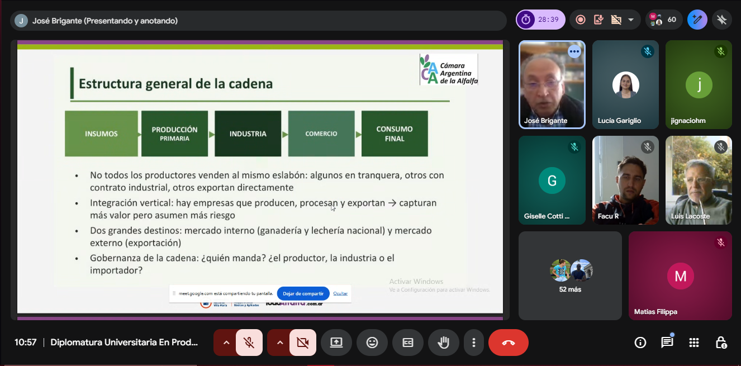Viewport: 741px width, 366px height.
Task: Click the recording indicator icon
Action: click(581, 20)
